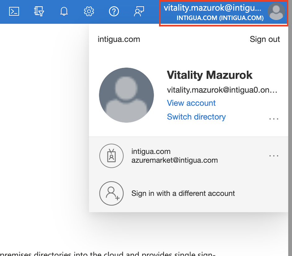Viewport: 292px width, 256px height.
Task: Open the portal settings gear
Action: (x=89, y=11)
